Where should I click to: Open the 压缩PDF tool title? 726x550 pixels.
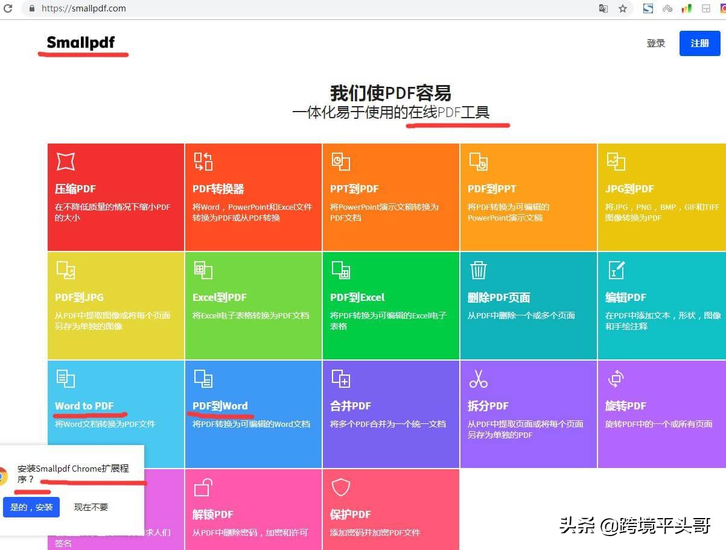coord(75,189)
